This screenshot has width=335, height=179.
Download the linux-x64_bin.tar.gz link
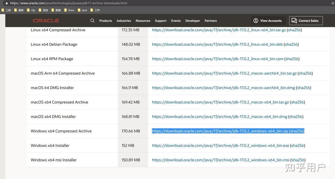tap(219, 30)
